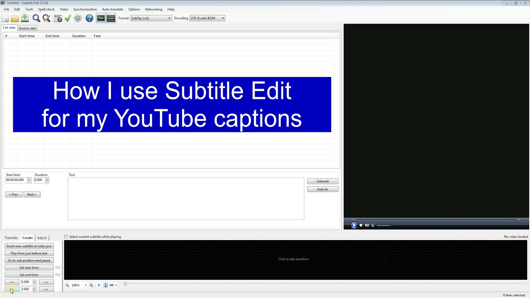Switch to the List view tab

(x=9, y=28)
